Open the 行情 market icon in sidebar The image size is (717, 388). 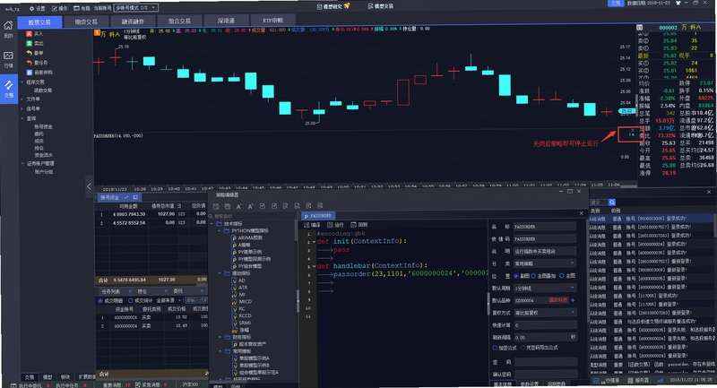tap(8, 56)
